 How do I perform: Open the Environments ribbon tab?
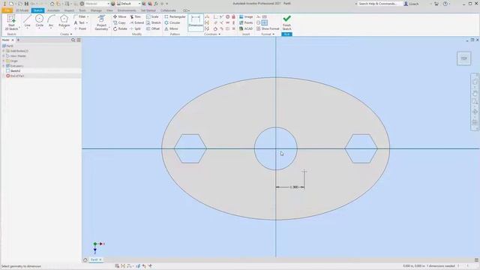[x=127, y=10]
